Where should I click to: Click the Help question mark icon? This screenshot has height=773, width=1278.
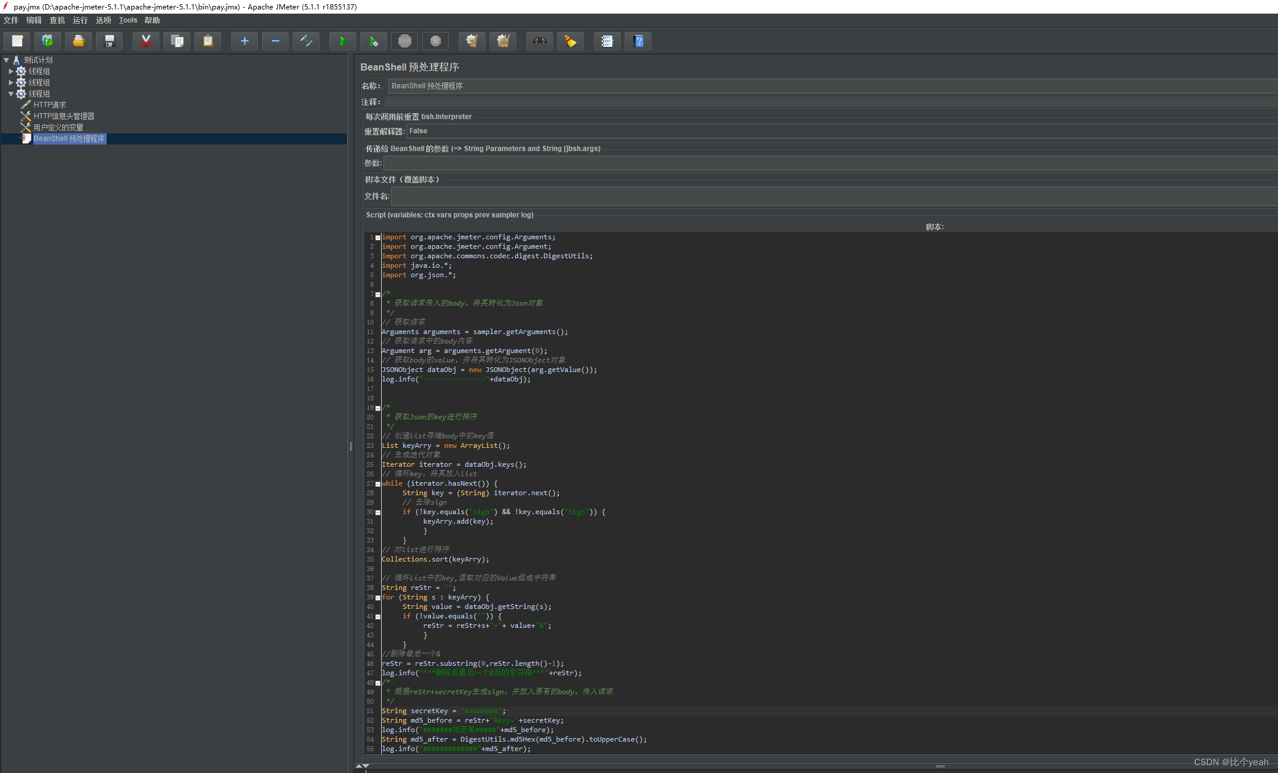[x=638, y=41]
